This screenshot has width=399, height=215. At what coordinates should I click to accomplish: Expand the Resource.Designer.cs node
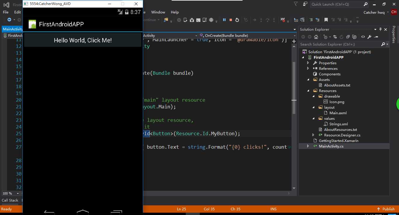[x=313, y=135]
